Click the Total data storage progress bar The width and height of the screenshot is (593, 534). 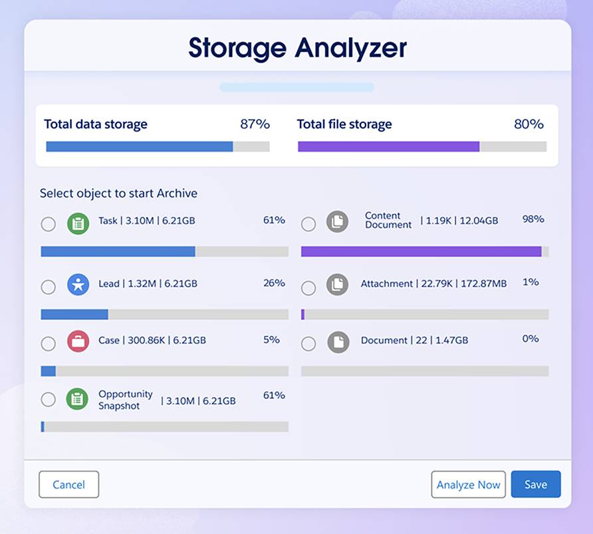point(158,147)
